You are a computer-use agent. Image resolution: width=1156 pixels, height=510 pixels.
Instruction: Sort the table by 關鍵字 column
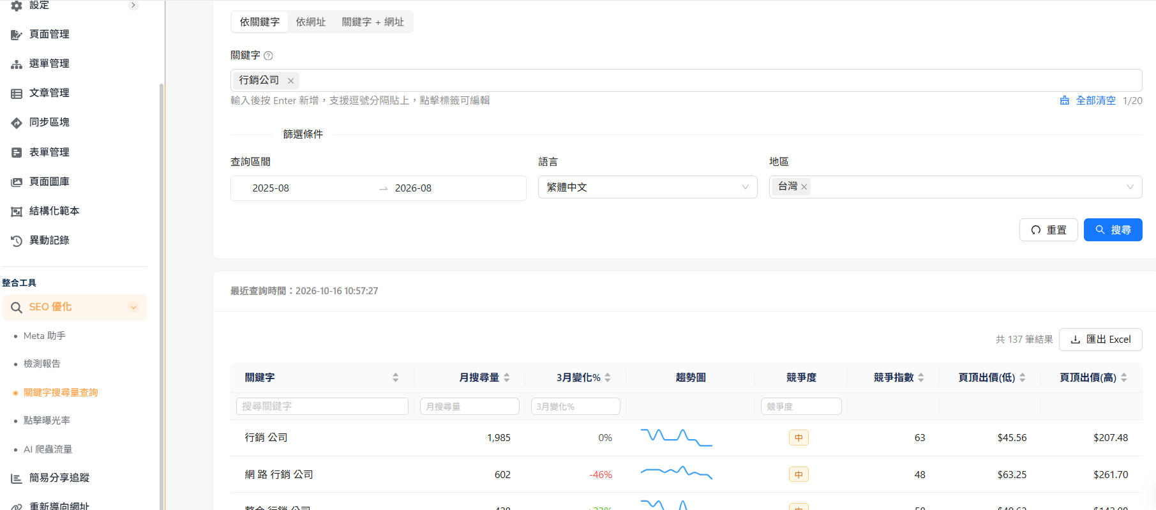click(395, 377)
